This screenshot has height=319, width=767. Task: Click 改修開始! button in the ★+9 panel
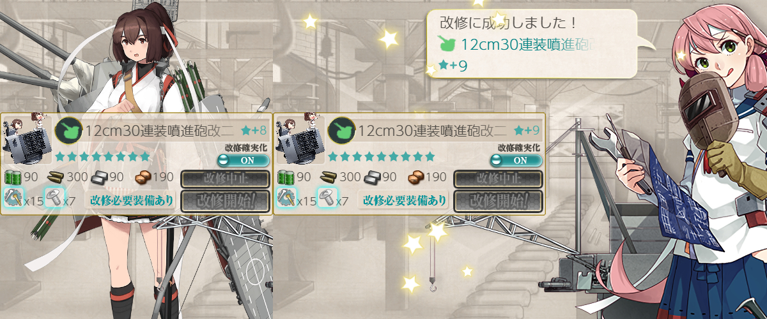[x=499, y=200]
